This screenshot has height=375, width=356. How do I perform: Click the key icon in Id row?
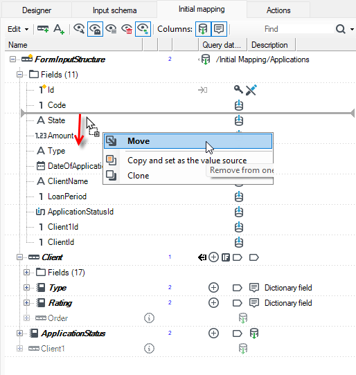238,89
